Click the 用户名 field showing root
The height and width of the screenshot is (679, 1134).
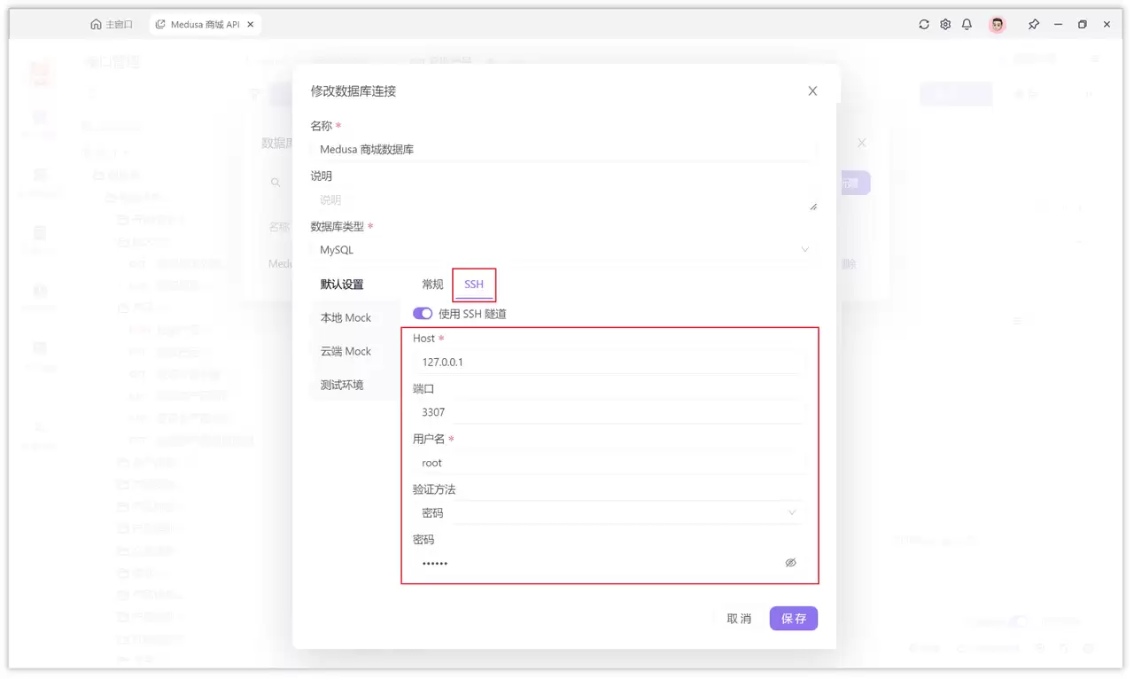click(609, 463)
